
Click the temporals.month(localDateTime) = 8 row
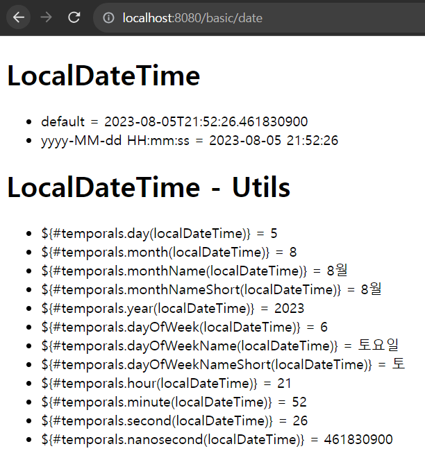[x=169, y=253]
